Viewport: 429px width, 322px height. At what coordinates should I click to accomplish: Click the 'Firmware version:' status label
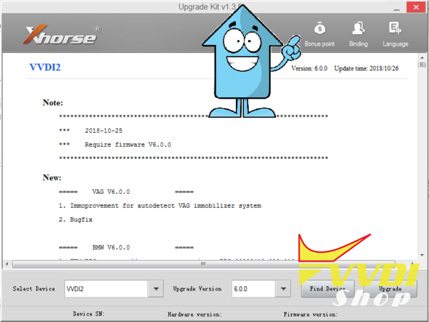(x=310, y=315)
